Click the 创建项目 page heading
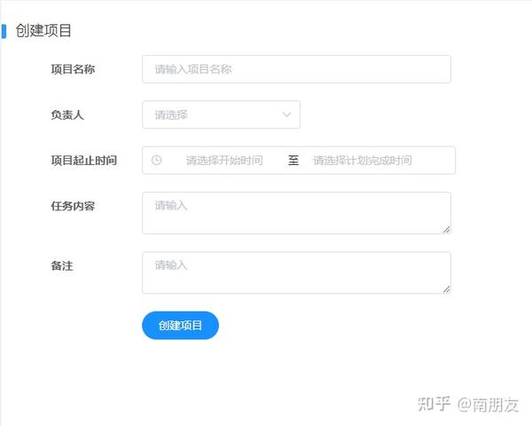 [x=43, y=30]
